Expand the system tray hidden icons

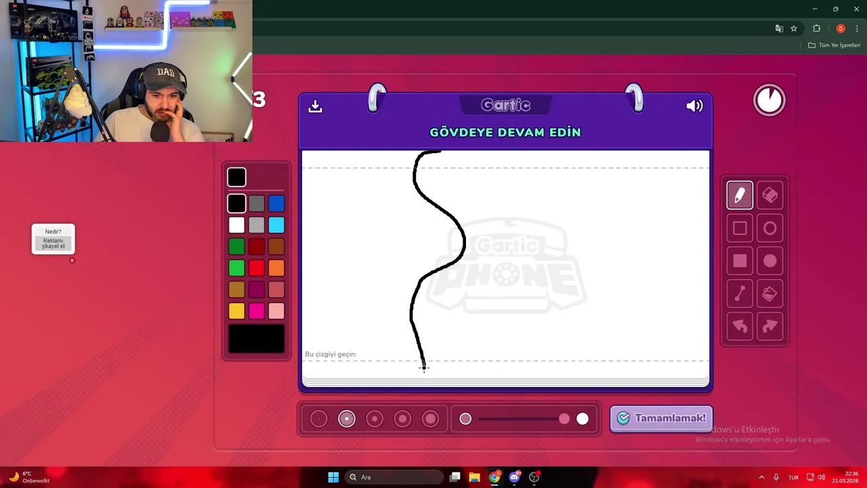[761, 477]
